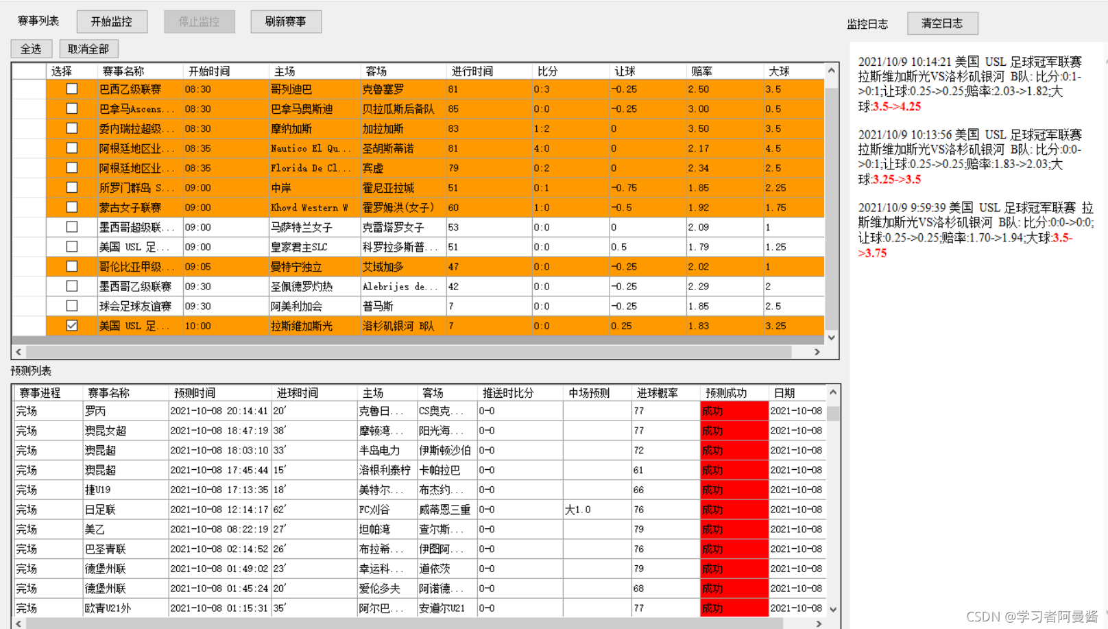Screen dimensions: 1108x629
Task: Check the 墨西哥乙级联赛 row checkbox
Action: click(x=71, y=286)
